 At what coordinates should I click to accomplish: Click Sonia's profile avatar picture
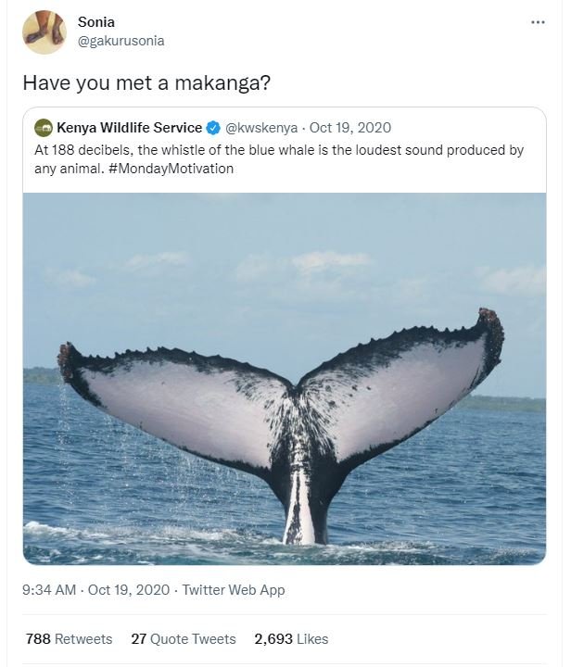[44, 32]
